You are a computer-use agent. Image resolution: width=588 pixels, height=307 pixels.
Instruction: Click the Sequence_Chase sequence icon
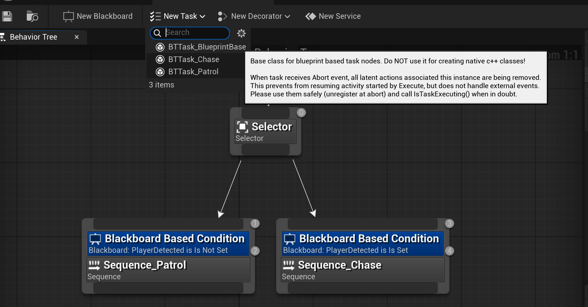click(289, 265)
